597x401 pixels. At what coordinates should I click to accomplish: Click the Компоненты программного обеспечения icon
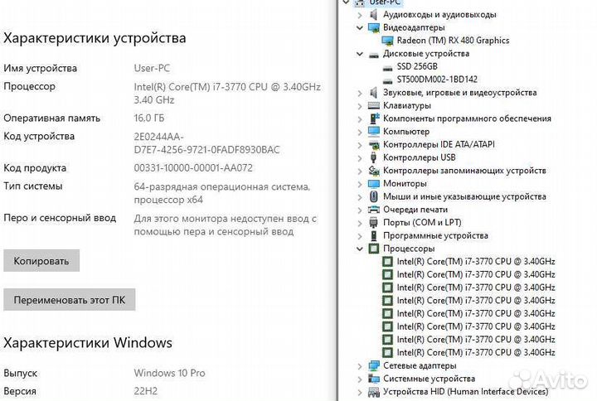(374, 118)
